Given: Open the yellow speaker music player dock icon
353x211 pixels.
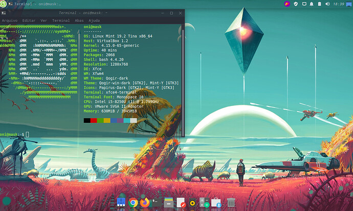Looking at the screenshot, I should tap(192, 203).
